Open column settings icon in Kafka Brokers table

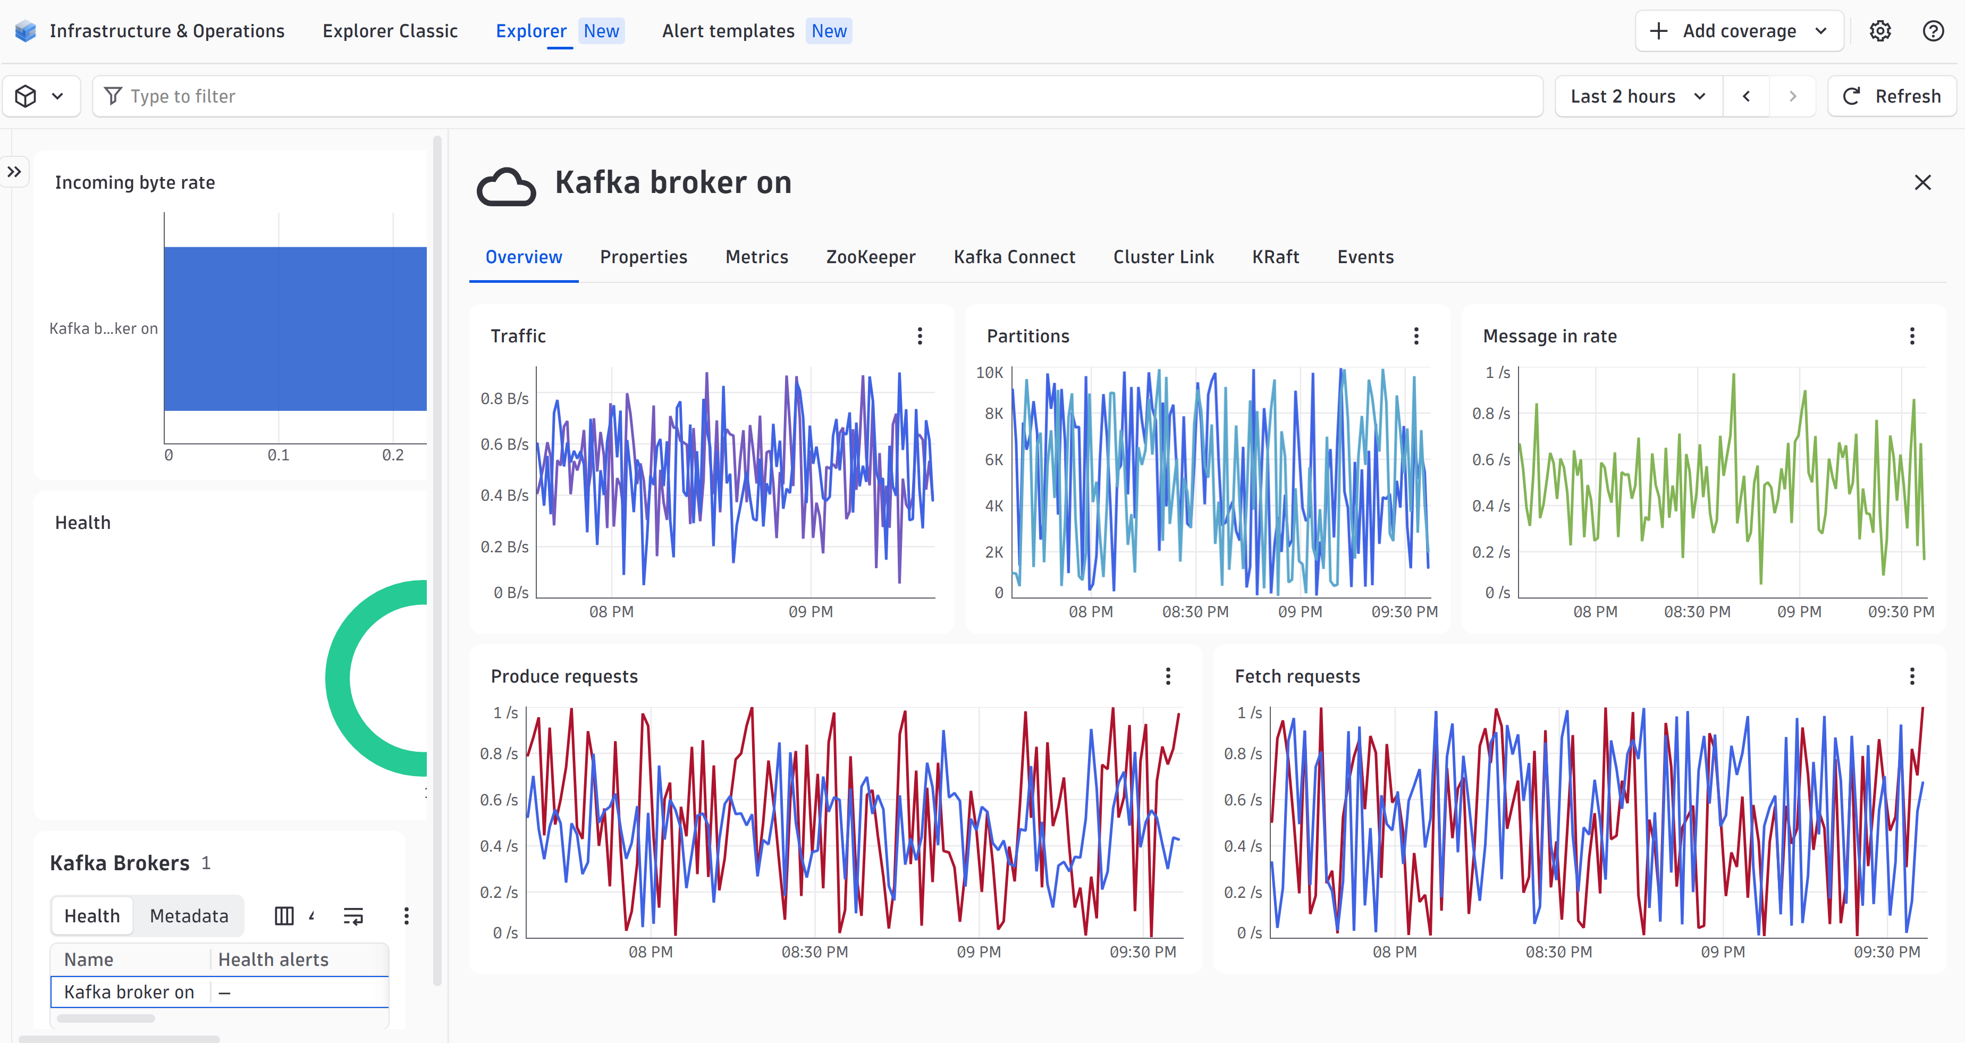tap(284, 915)
